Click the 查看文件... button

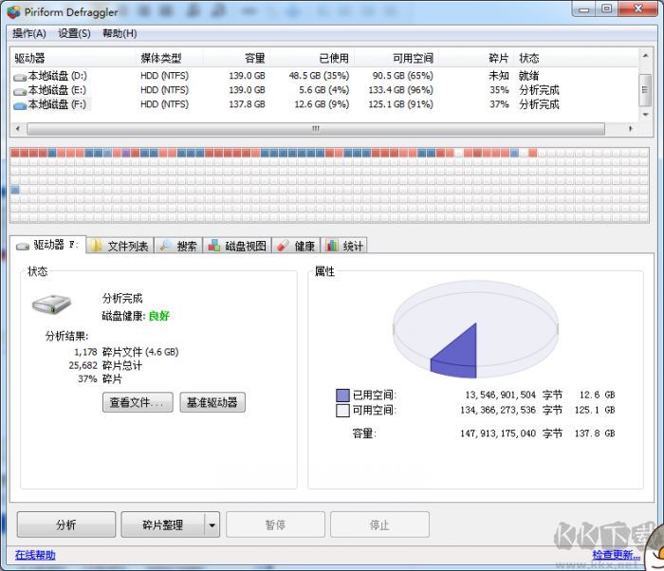[x=137, y=402]
